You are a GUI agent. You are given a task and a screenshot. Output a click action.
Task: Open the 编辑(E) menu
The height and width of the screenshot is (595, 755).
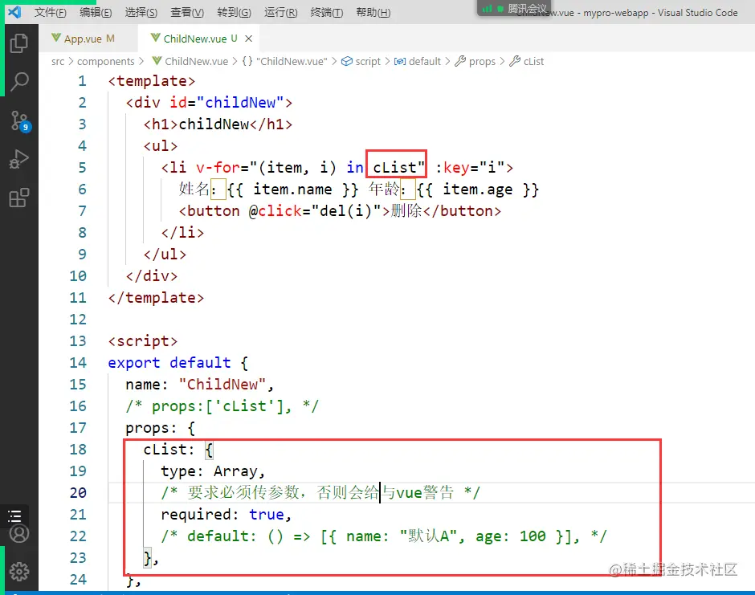[96, 13]
